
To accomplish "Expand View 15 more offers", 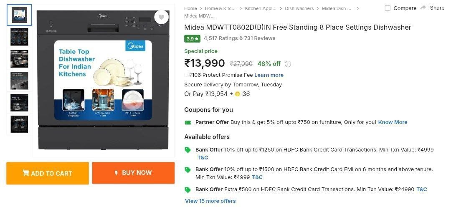I will point(210,201).
